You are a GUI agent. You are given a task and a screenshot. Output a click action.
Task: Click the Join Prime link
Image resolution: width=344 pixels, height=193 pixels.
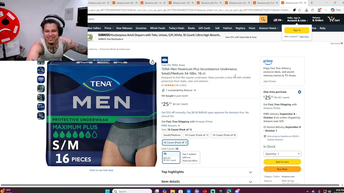pyautogui.click(x=269, y=81)
